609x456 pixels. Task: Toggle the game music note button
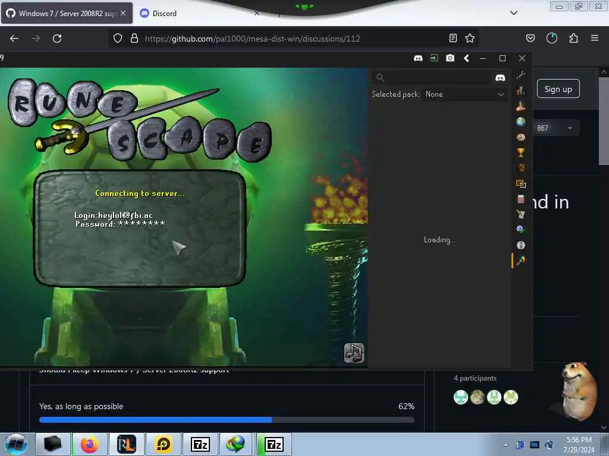(354, 353)
